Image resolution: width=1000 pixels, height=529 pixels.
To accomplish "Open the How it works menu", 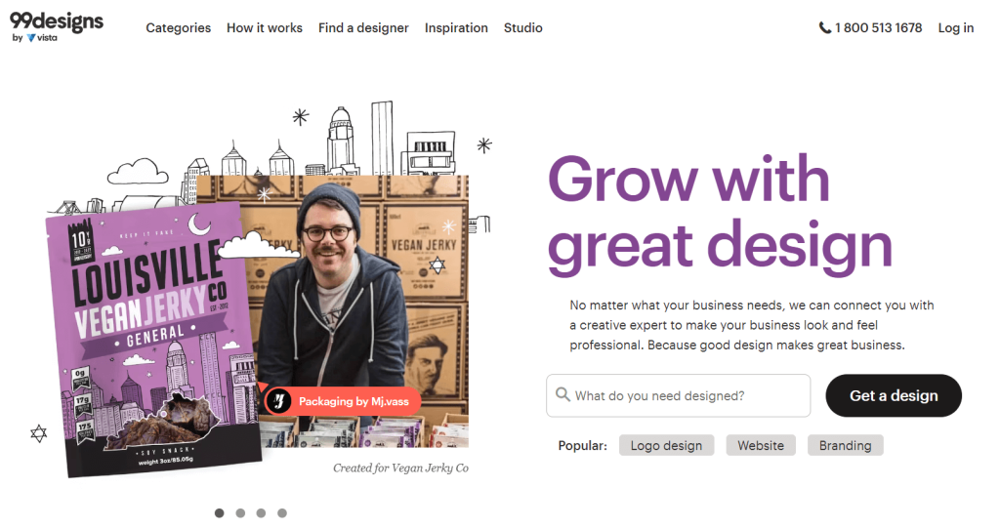I will [265, 28].
